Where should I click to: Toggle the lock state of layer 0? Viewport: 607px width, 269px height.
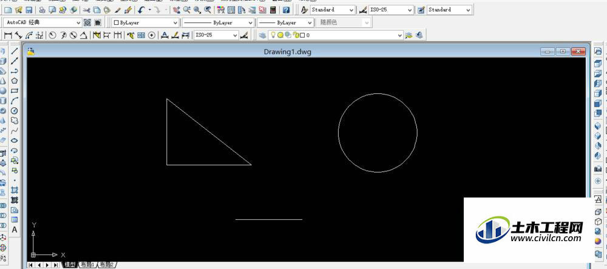click(x=296, y=35)
